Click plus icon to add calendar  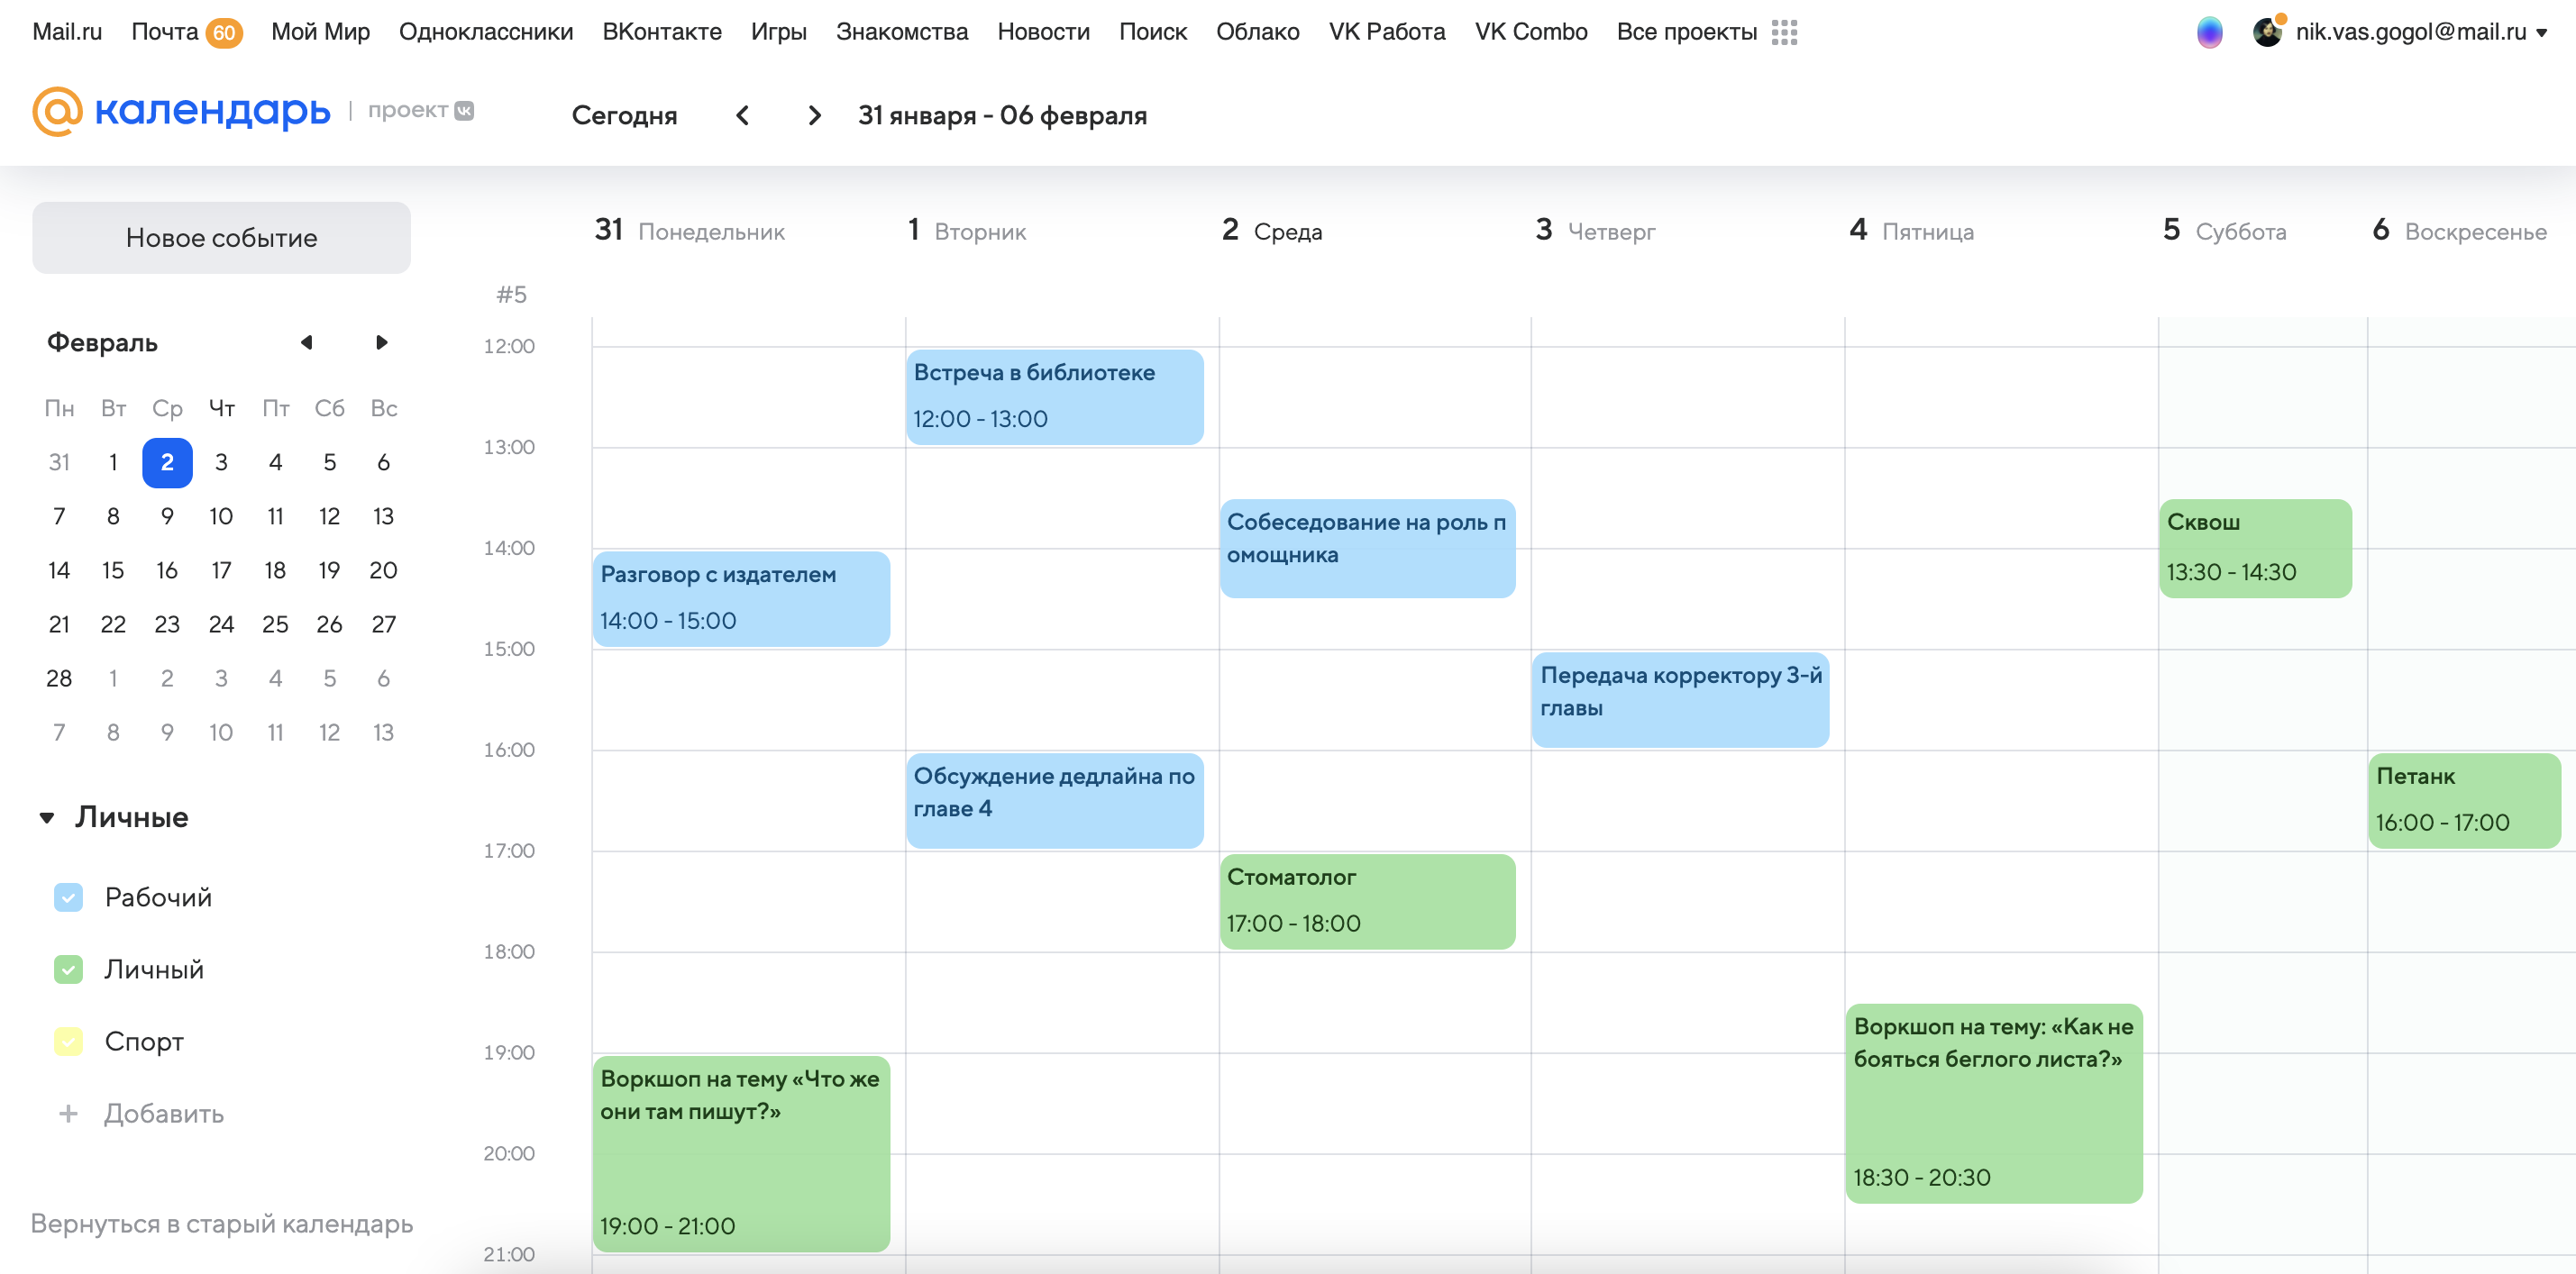tap(68, 1113)
